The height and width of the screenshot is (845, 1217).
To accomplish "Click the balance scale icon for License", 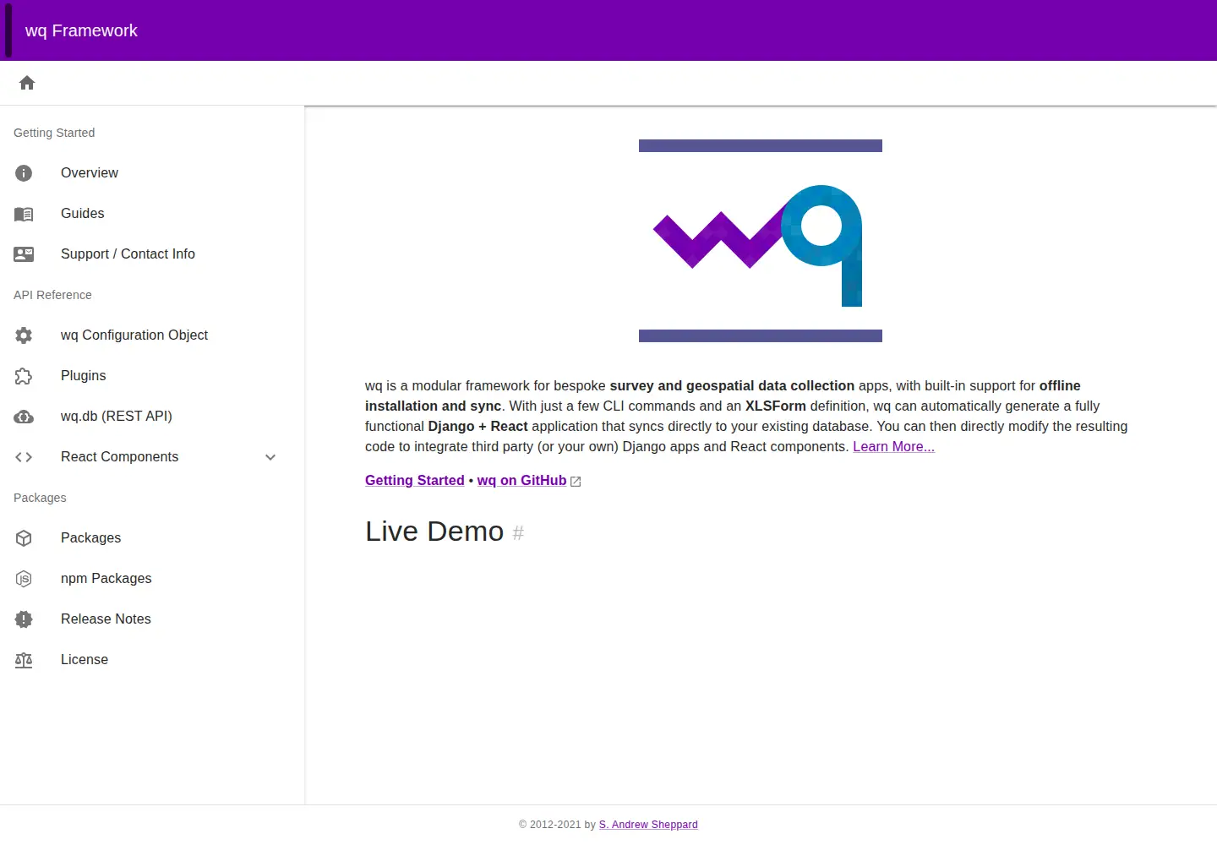I will pyautogui.click(x=24, y=660).
